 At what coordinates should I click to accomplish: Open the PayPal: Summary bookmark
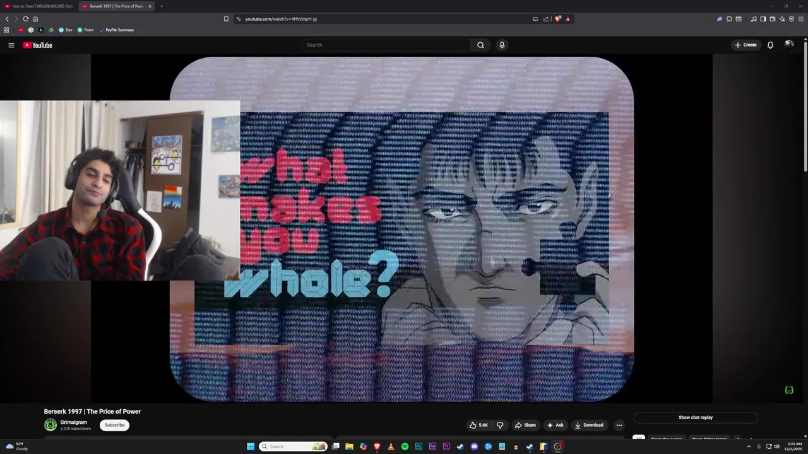[116, 30]
